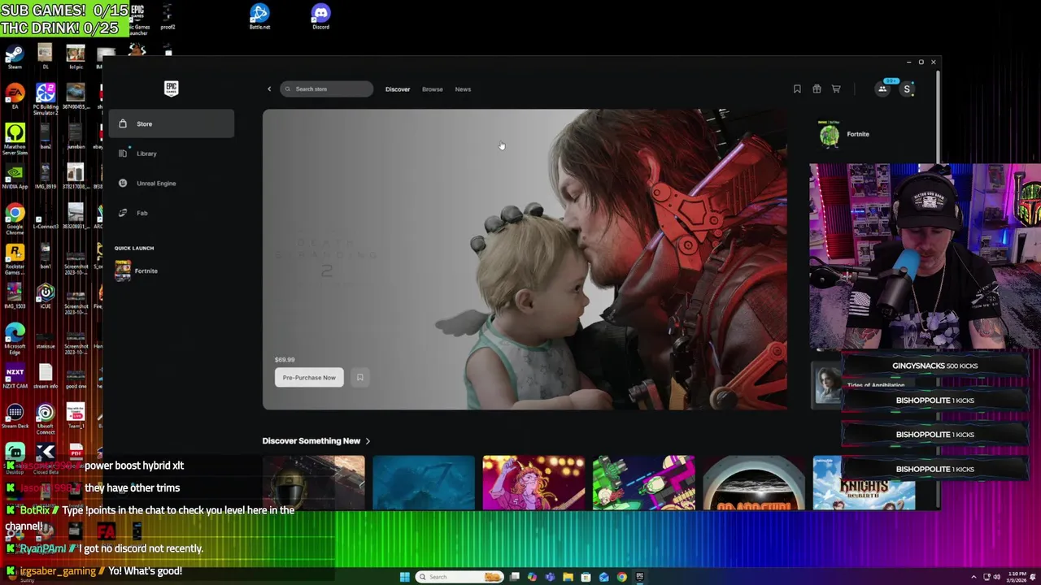Open the pink-haired character game thumbnail
The width and height of the screenshot is (1041, 585).
pyautogui.click(x=534, y=483)
